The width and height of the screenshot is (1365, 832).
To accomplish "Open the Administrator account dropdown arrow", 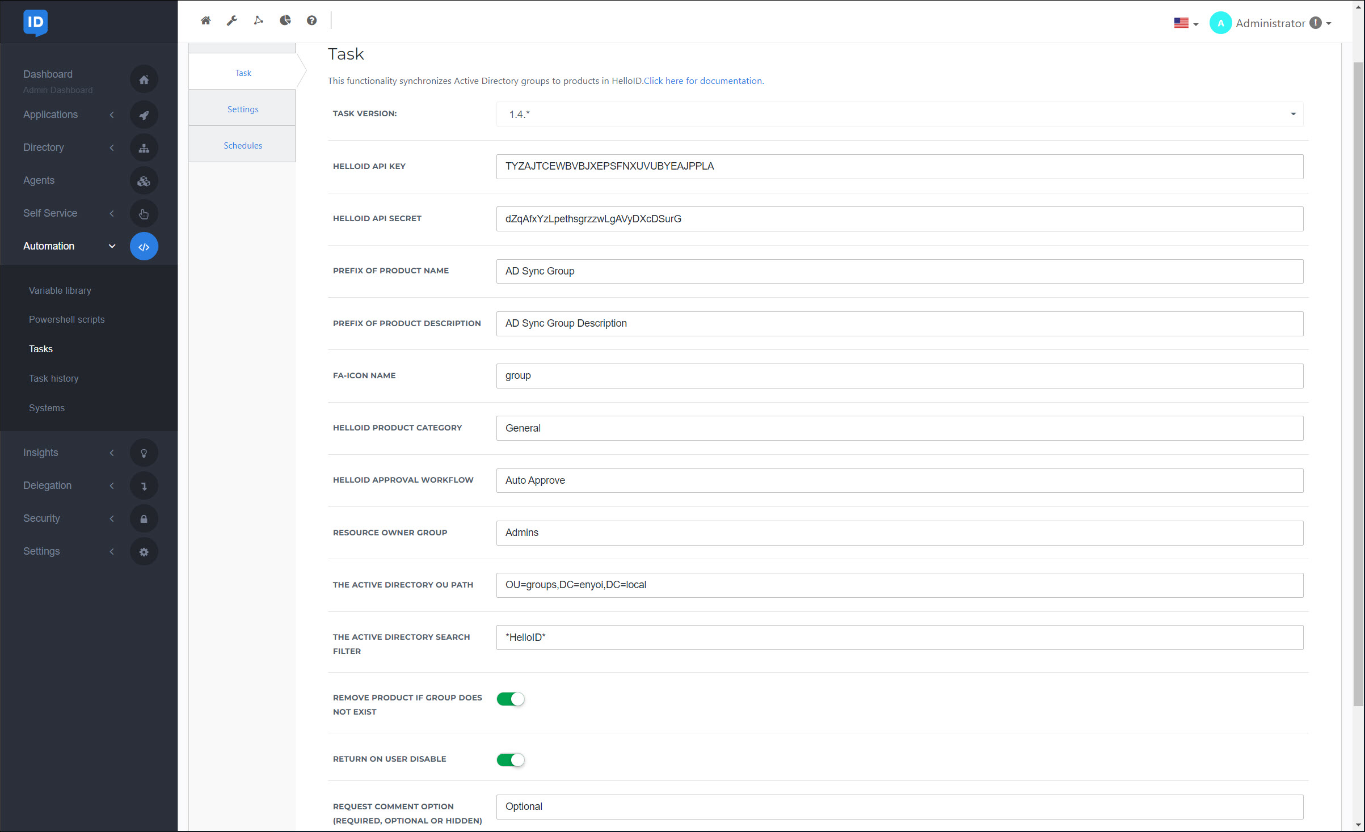I will point(1328,24).
